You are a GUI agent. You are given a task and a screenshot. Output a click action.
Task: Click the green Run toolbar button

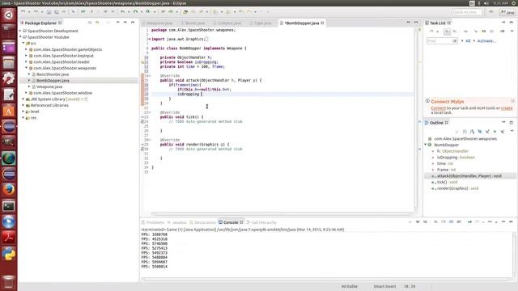(135, 11)
